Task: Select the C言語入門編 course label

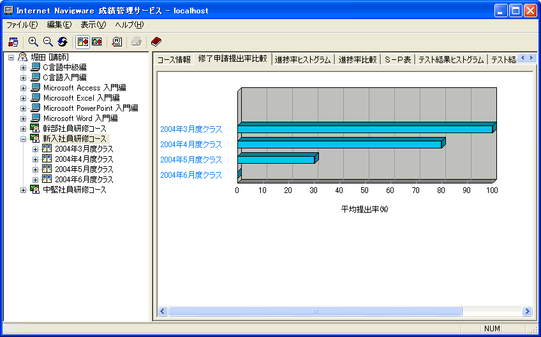Action: click(64, 78)
